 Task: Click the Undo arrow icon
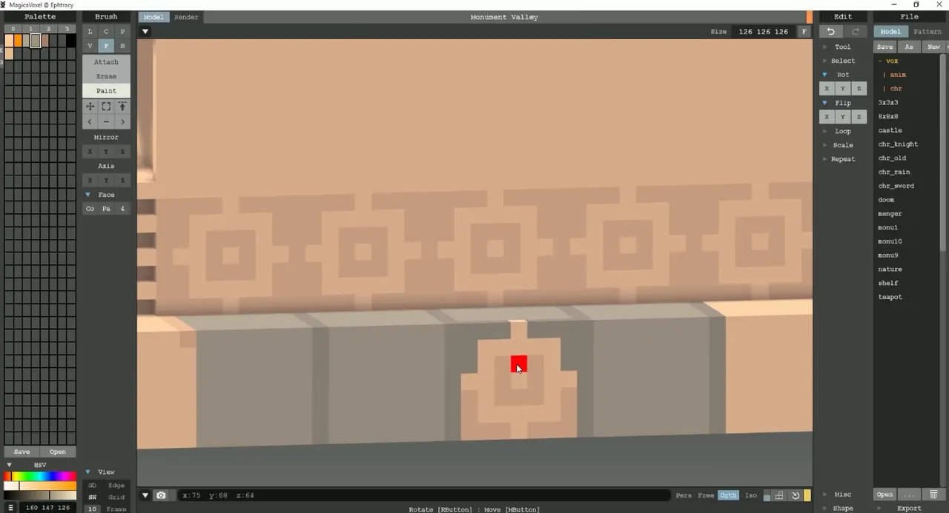[x=831, y=32]
